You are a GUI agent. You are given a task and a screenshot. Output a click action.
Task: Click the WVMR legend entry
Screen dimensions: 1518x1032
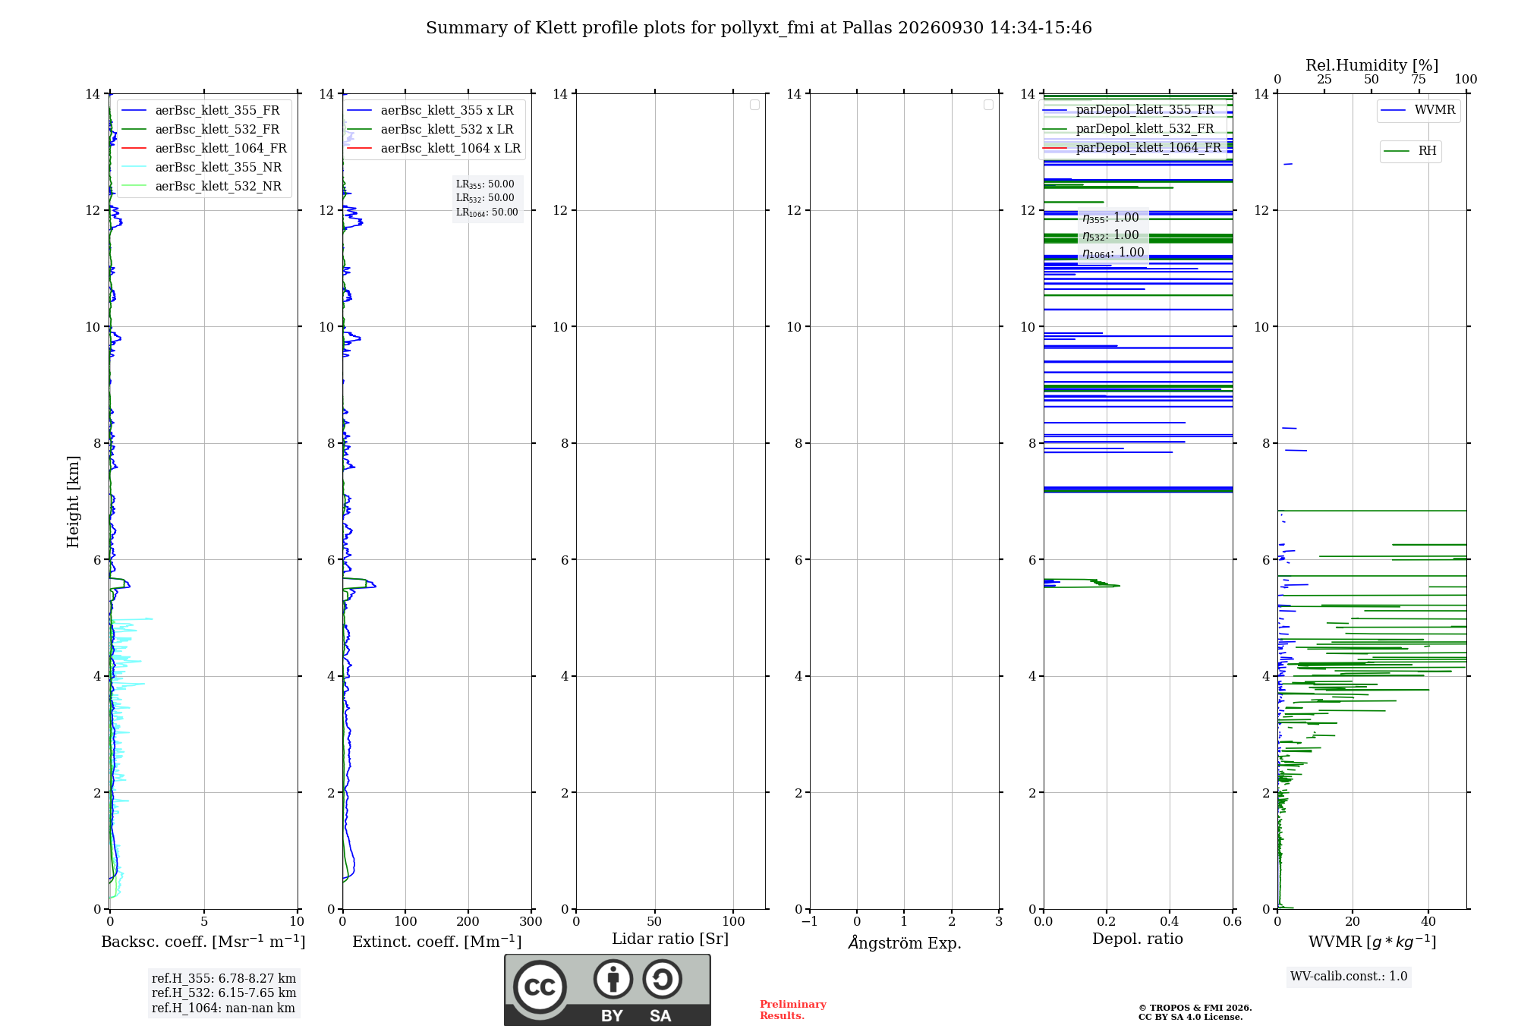pyautogui.click(x=1419, y=110)
